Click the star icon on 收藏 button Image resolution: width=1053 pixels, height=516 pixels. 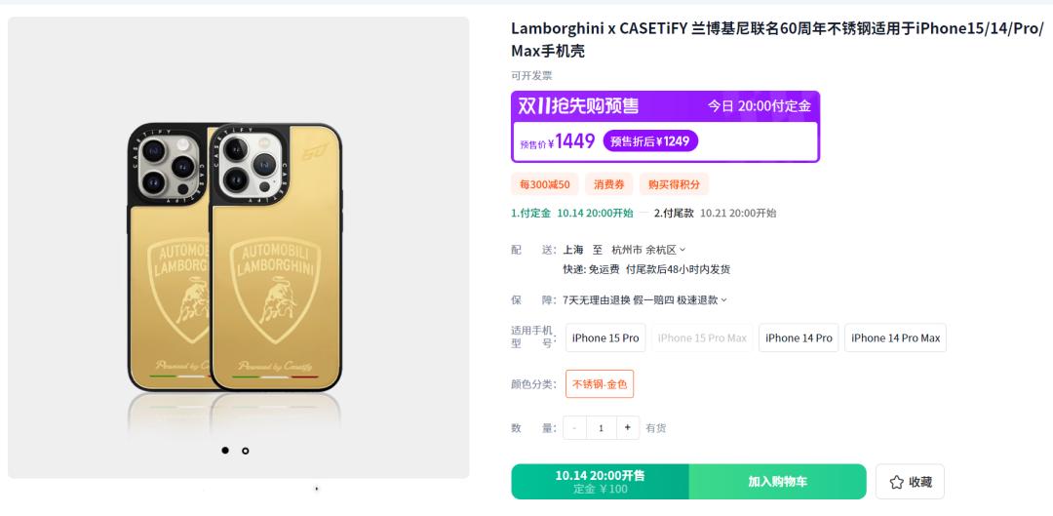896,482
